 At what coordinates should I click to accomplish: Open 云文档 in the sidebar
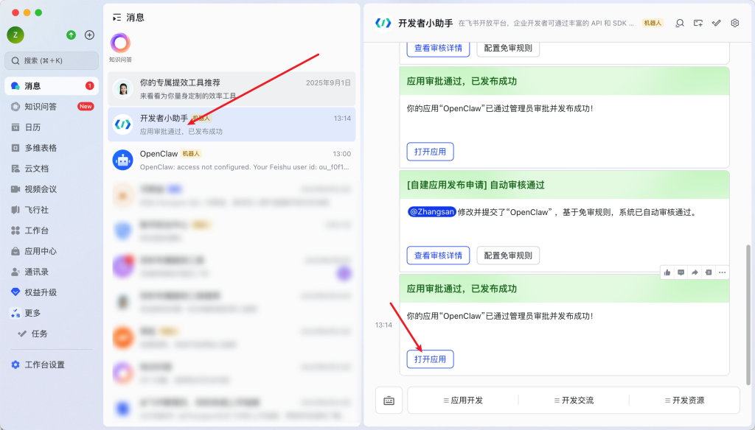(52, 169)
